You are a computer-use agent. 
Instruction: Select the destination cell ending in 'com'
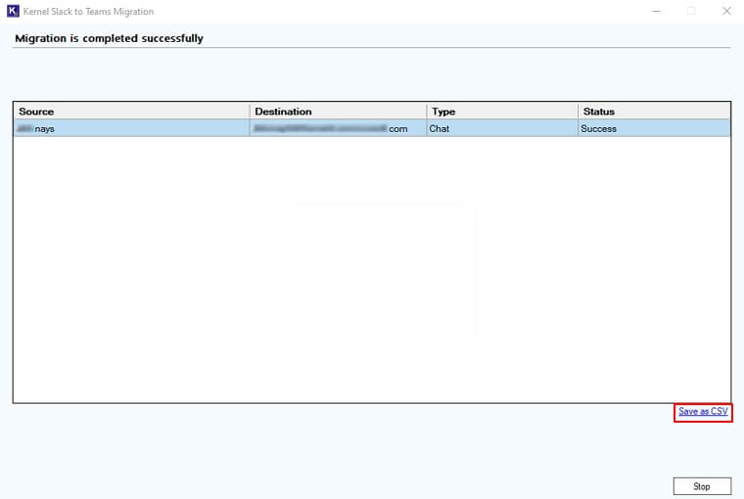point(339,128)
